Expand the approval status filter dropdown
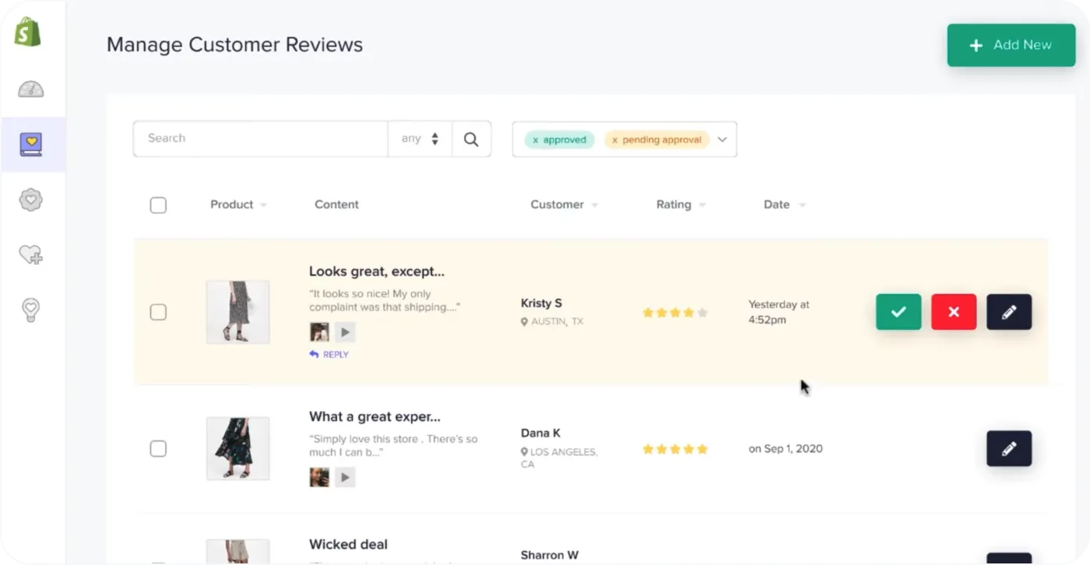Image resolution: width=1090 pixels, height=565 pixels. tap(722, 139)
